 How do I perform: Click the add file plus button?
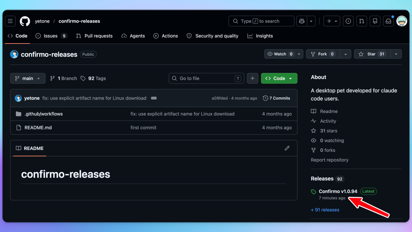click(253, 78)
